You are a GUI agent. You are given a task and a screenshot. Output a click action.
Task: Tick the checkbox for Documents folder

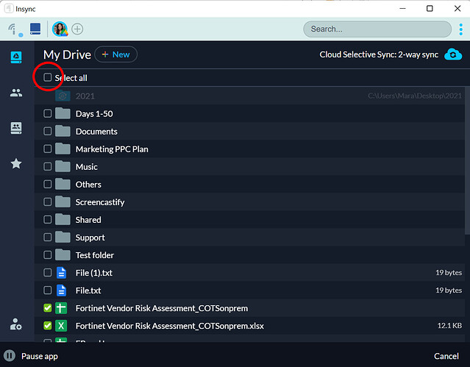48,132
